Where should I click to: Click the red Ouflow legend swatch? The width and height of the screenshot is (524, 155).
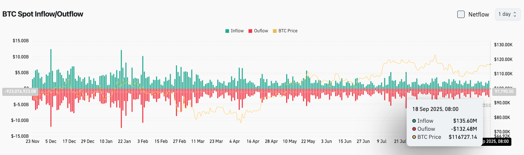(x=250, y=31)
